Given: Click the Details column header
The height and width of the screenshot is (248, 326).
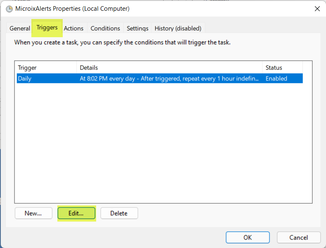Looking at the screenshot, I should click(169, 68).
